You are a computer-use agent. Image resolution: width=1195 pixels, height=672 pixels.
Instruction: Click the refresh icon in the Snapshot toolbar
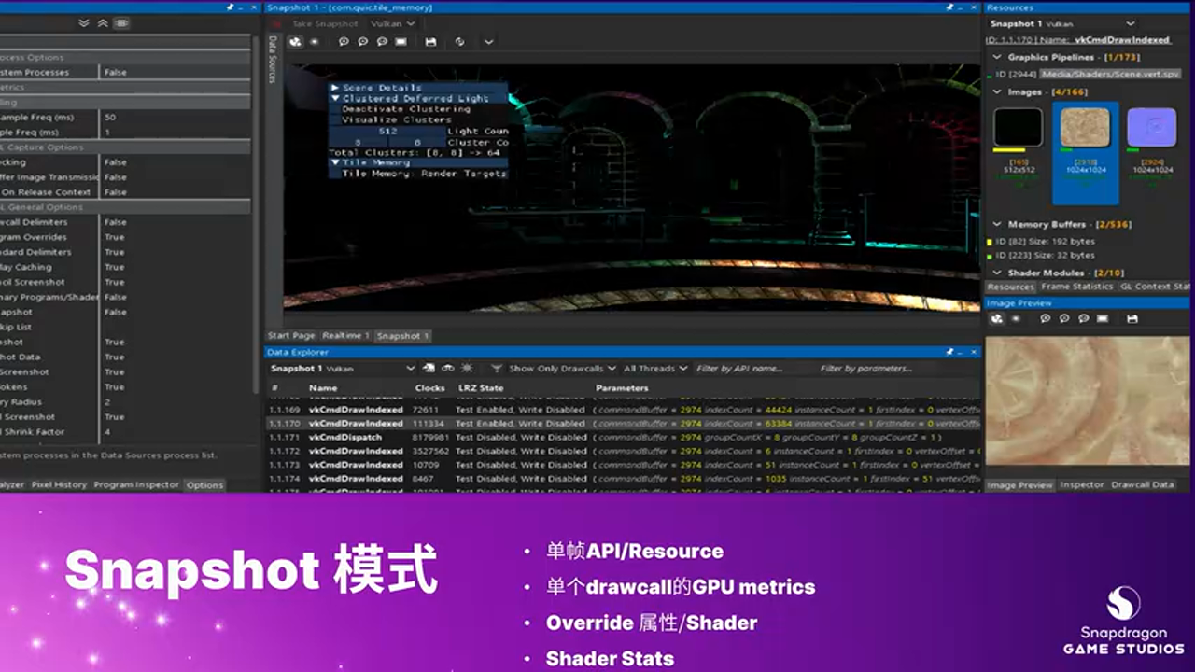457,41
